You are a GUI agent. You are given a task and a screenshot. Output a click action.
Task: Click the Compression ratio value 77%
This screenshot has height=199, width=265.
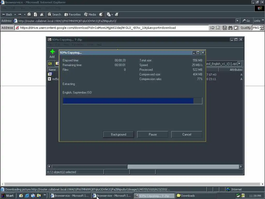pyautogui.click(x=200, y=79)
